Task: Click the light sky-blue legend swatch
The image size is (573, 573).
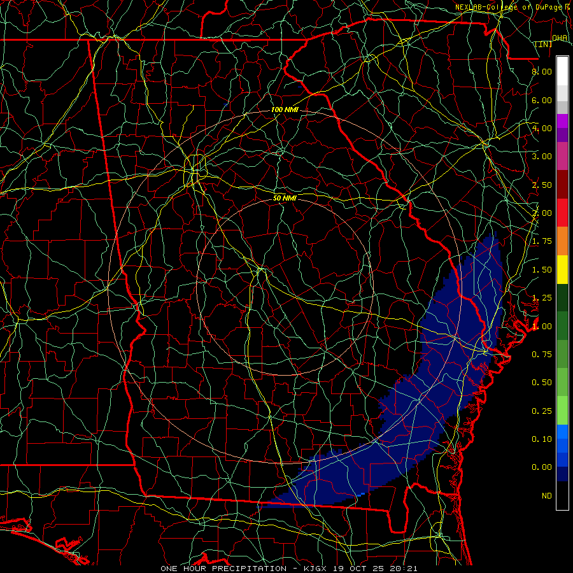Action: point(562,432)
